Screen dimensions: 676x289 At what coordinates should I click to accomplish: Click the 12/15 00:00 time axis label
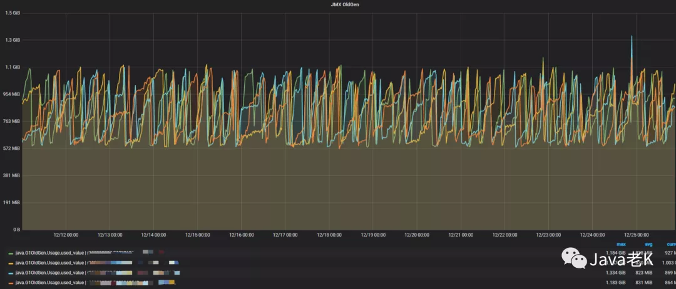[x=197, y=235]
